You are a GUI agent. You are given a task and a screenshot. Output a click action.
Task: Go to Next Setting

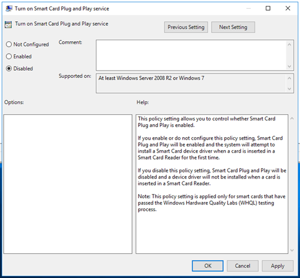click(x=233, y=27)
